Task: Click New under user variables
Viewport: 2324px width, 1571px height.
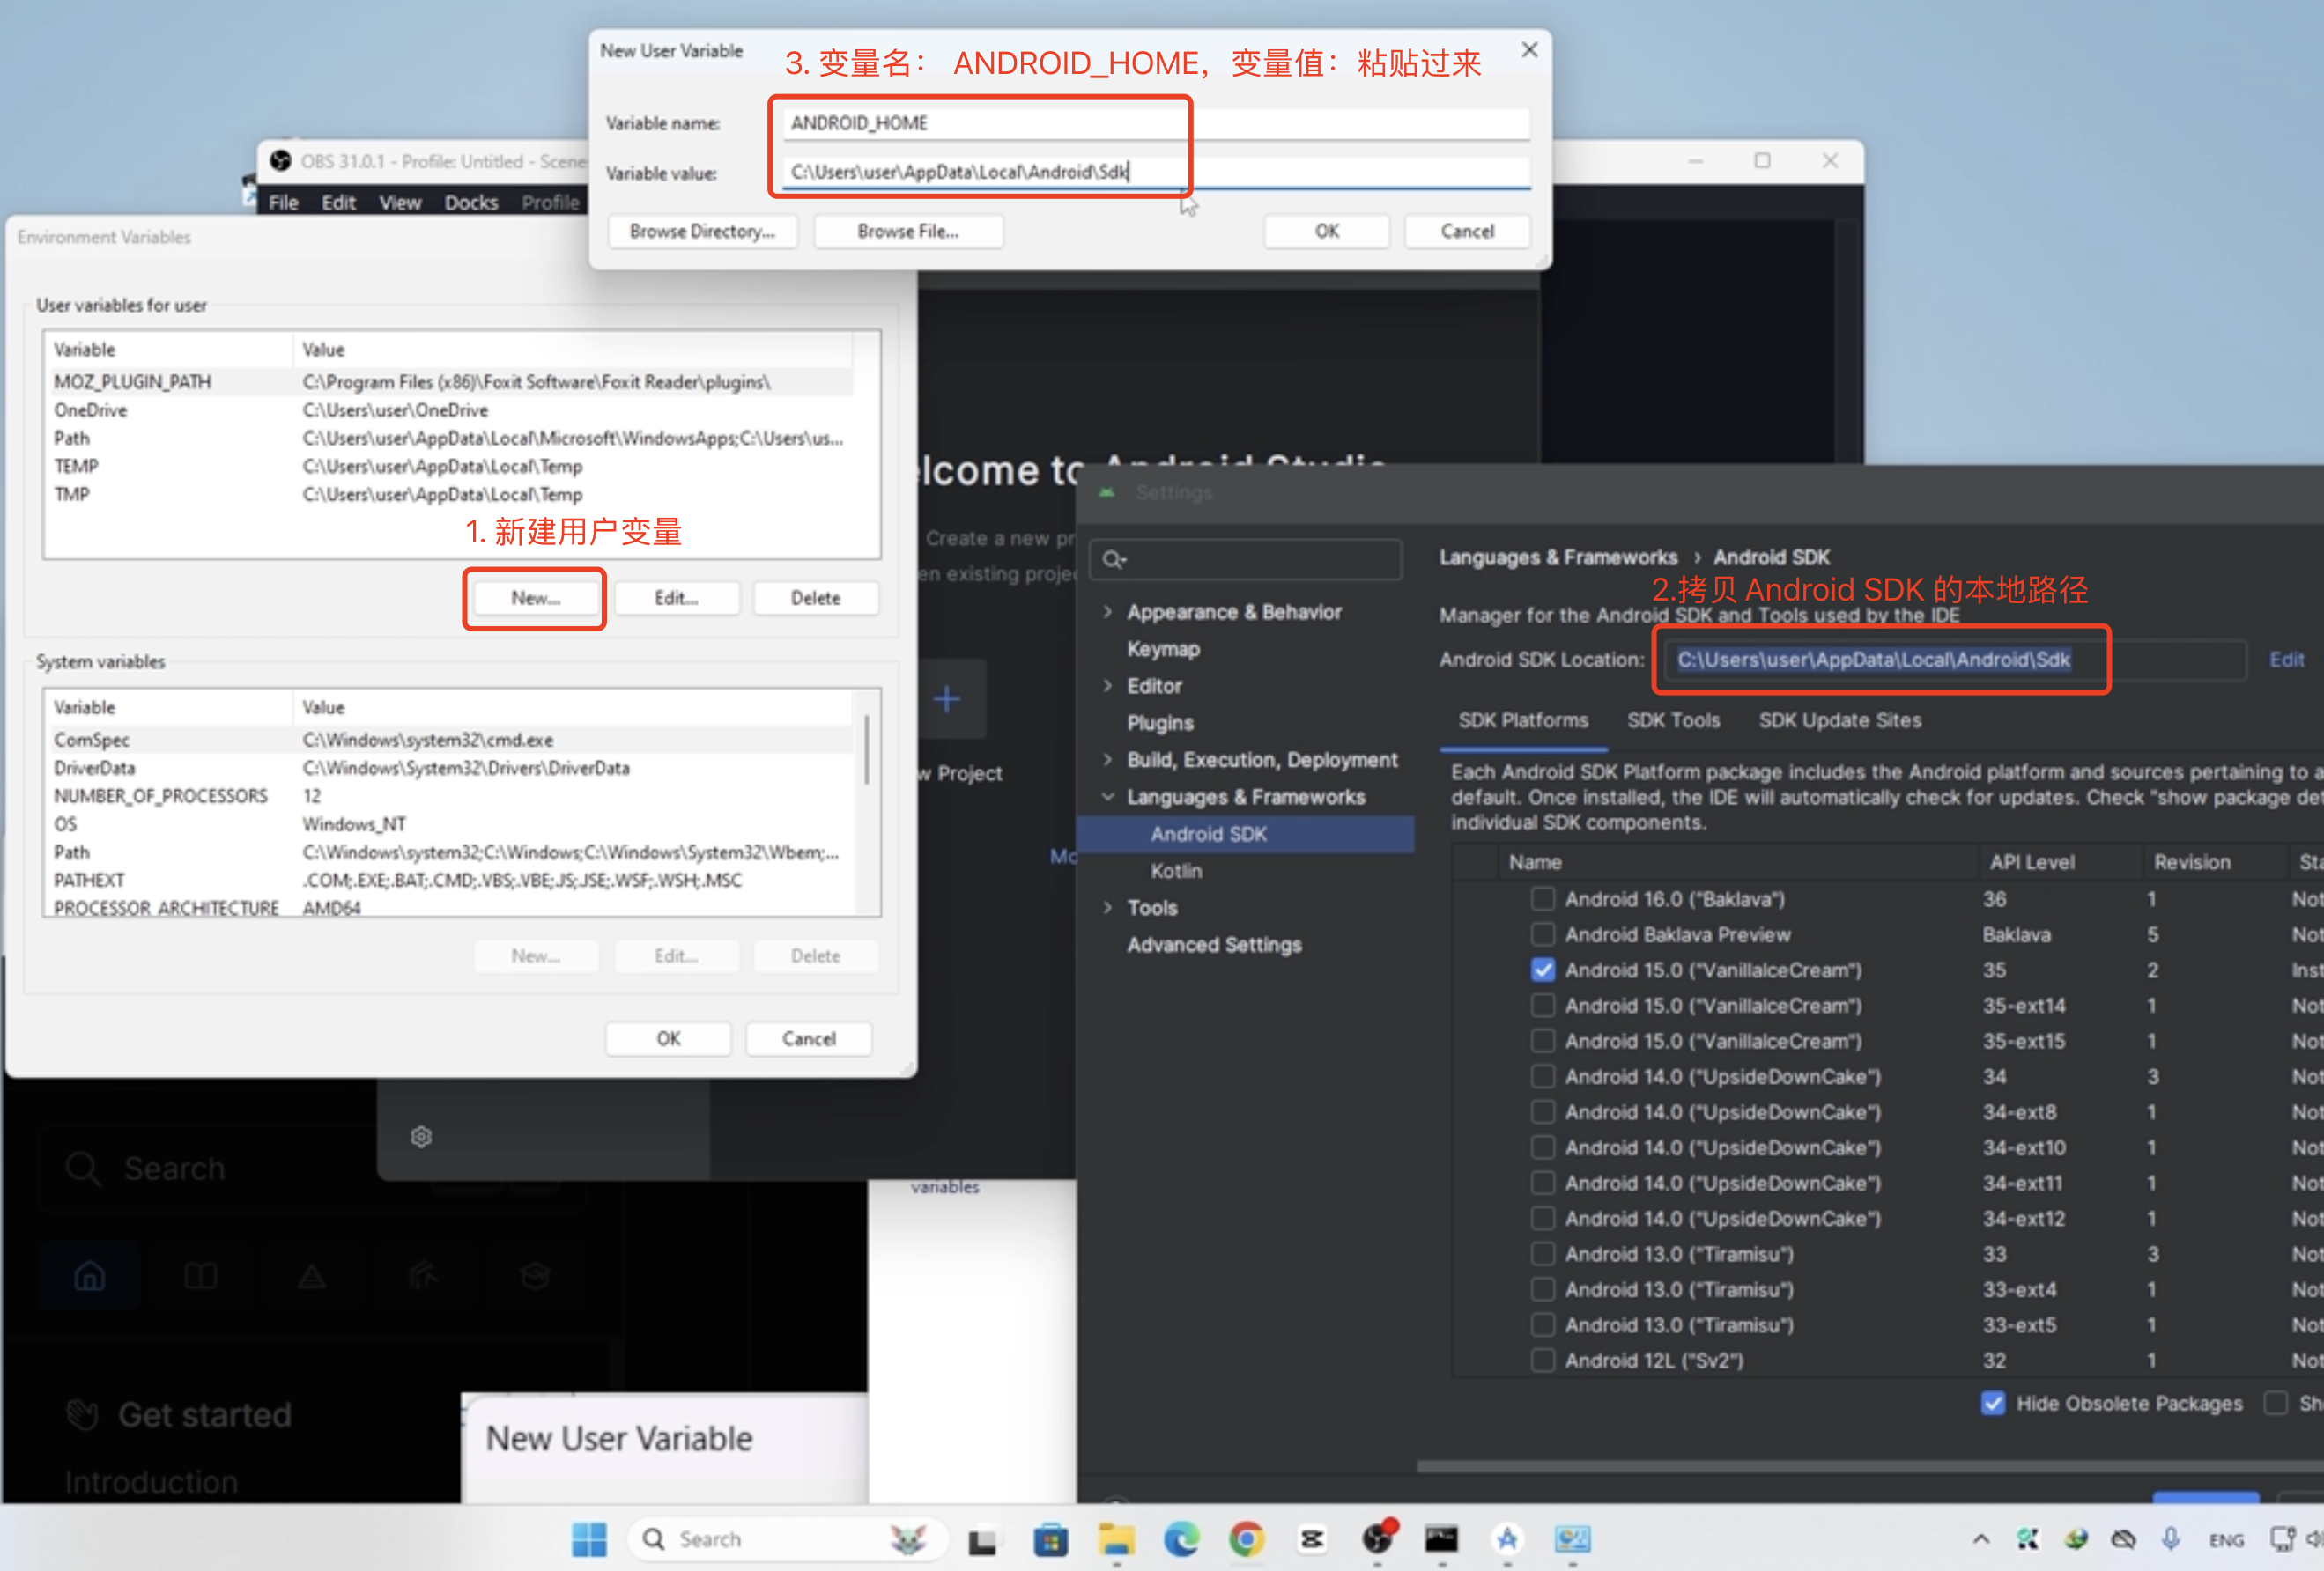Action: [535, 598]
